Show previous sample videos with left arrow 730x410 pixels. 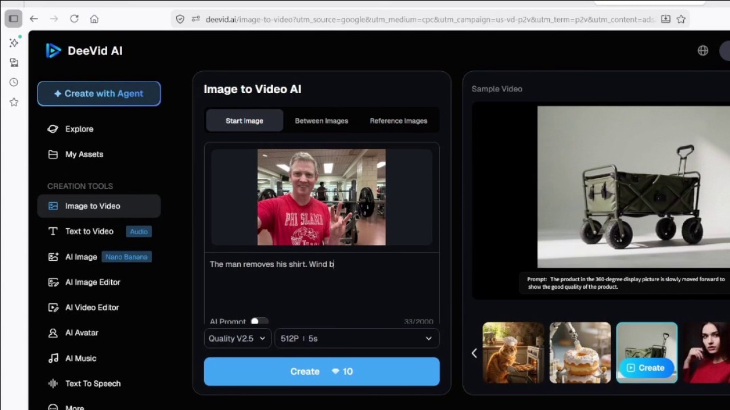pos(474,353)
